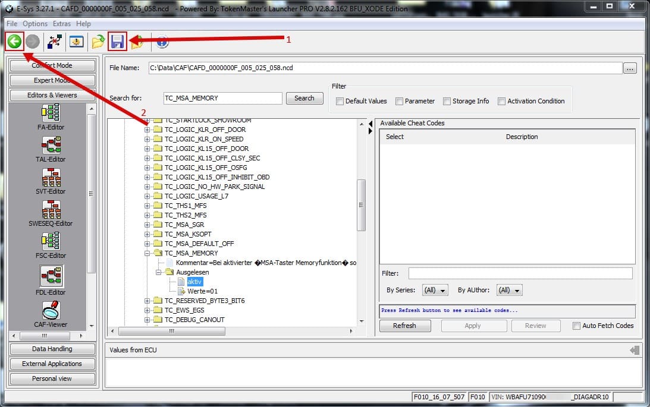Click the Search for input field

click(x=222, y=98)
